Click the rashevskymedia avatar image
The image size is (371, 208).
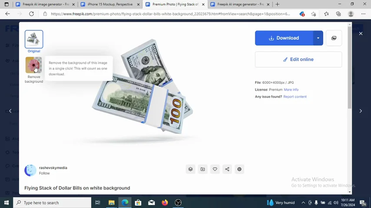click(x=30, y=170)
